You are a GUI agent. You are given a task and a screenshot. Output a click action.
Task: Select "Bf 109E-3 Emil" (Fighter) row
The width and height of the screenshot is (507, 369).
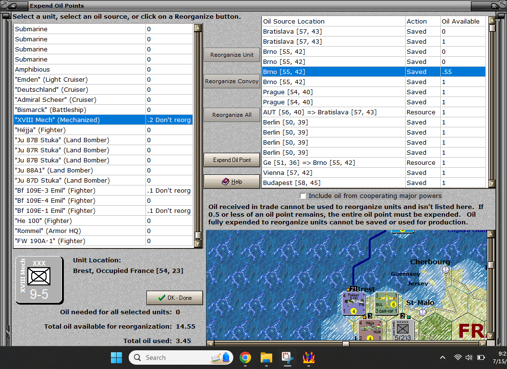tap(104, 190)
